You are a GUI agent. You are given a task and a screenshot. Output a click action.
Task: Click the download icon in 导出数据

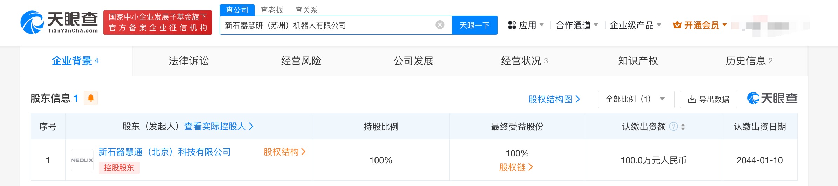click(x=692, y=99)
